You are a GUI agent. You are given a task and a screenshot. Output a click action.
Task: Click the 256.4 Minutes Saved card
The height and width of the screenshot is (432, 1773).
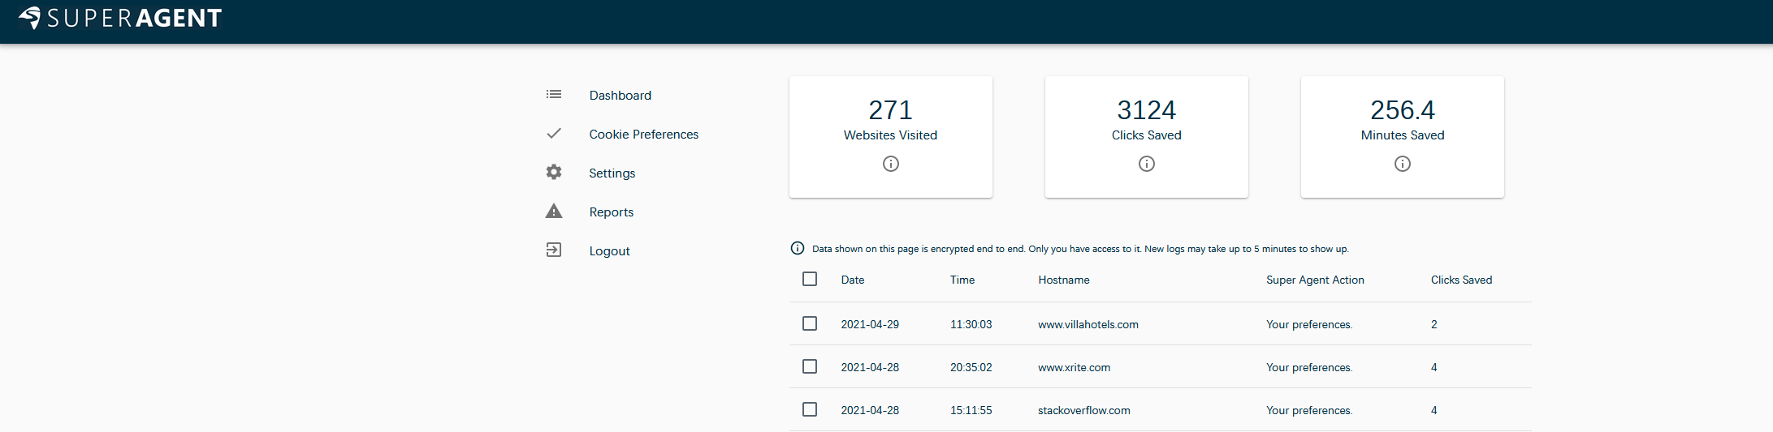(1403, 137)
